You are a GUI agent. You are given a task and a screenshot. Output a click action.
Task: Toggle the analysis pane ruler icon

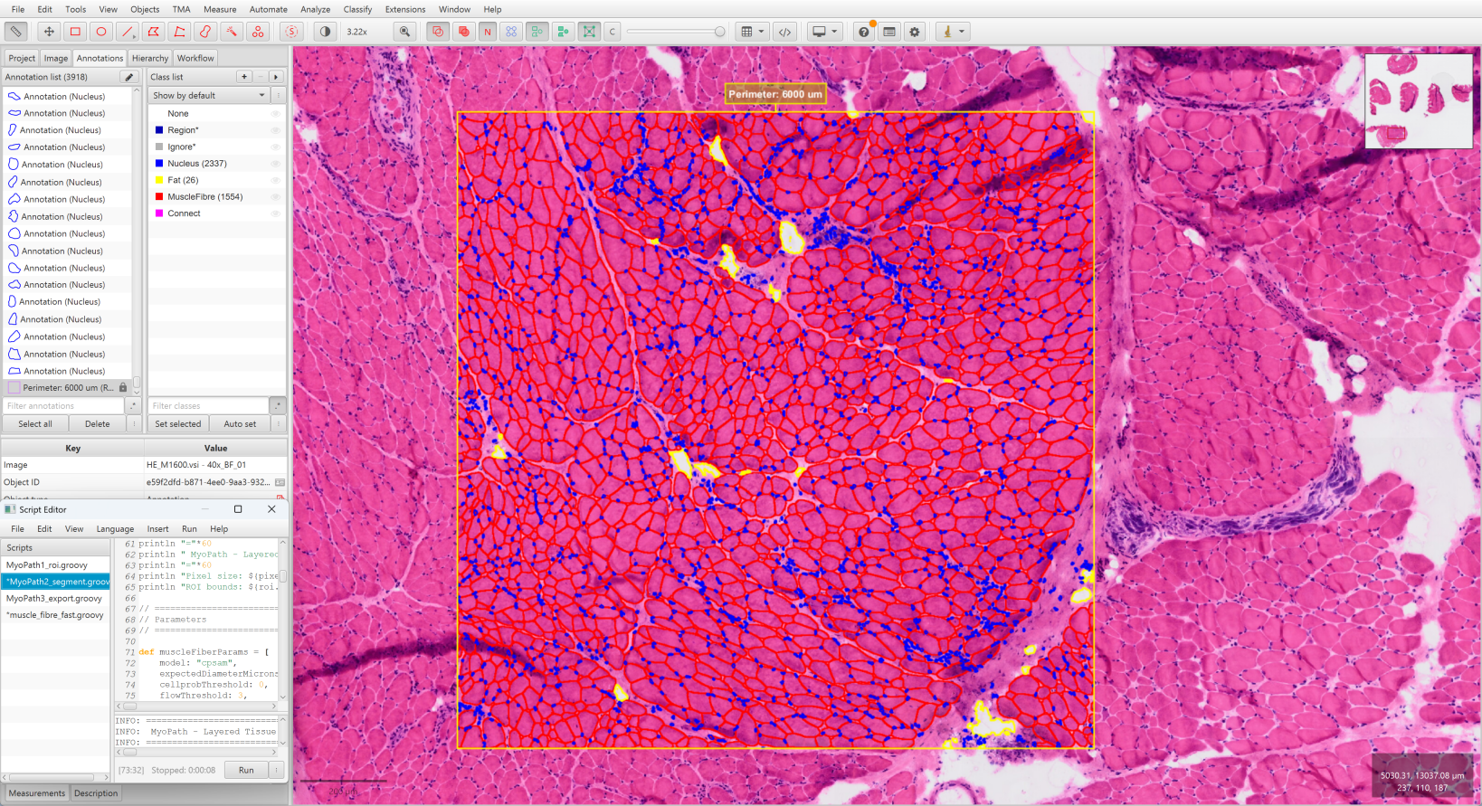[15, 32]
